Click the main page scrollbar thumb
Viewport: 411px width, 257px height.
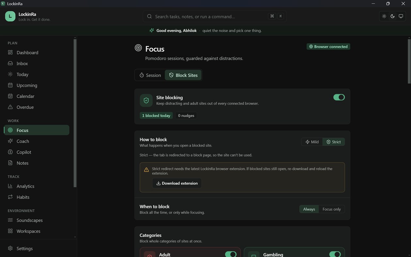pos(409,61)
